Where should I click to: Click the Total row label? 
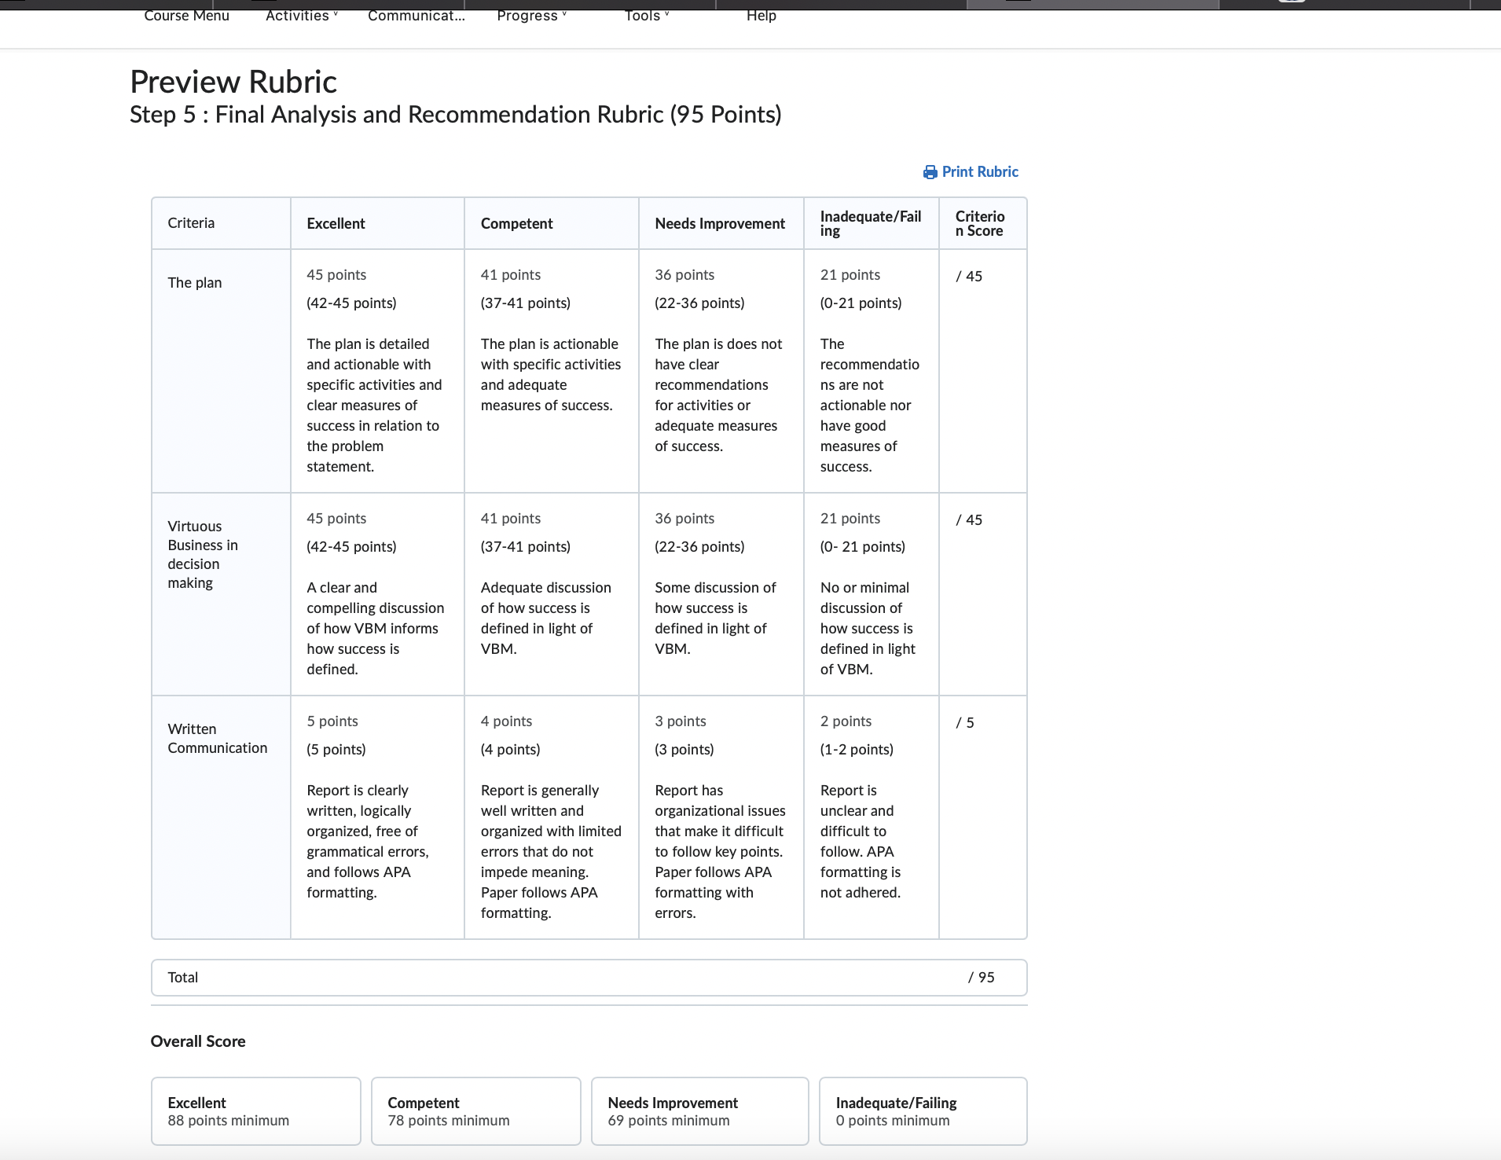point(183,978)
